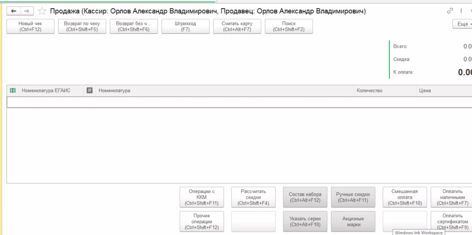Open the Ручные скидки button
The width and height of the screenshot is (472, 235).
click(x=352, y=197)
